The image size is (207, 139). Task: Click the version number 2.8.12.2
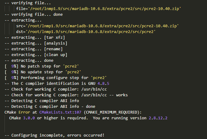[x=159, y=118]
